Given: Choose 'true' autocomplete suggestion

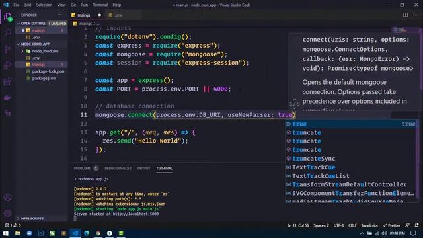Looking at the screenshot, I should (x=351, y=124).
